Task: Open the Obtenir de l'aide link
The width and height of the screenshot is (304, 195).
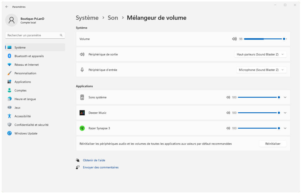Action: pos(94,160)
